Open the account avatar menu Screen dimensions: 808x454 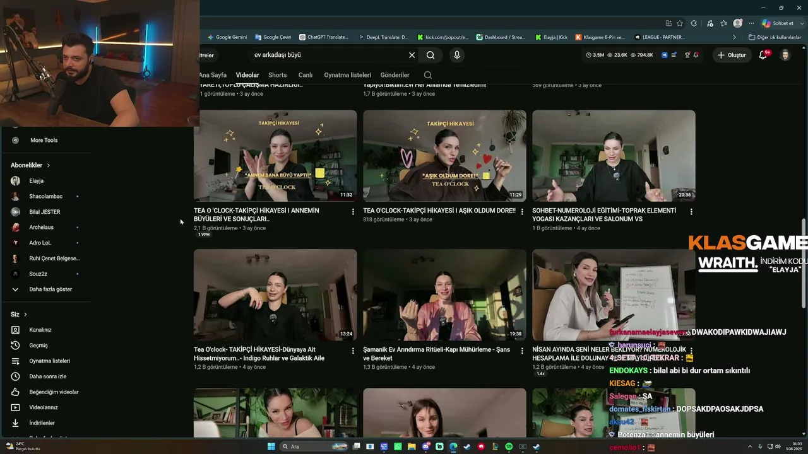point(785,55)
